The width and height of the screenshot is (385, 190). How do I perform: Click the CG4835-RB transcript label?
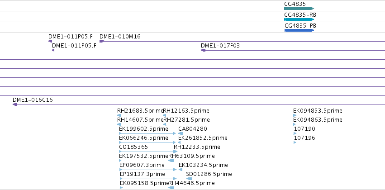pos(300,15)
